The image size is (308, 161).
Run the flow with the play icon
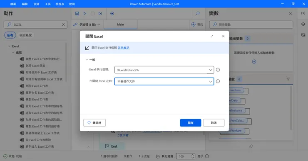[85, 14]
